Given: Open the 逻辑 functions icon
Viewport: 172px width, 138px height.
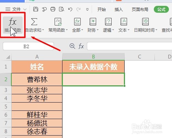Looking at the screenshot, I should tap(108, 22).
